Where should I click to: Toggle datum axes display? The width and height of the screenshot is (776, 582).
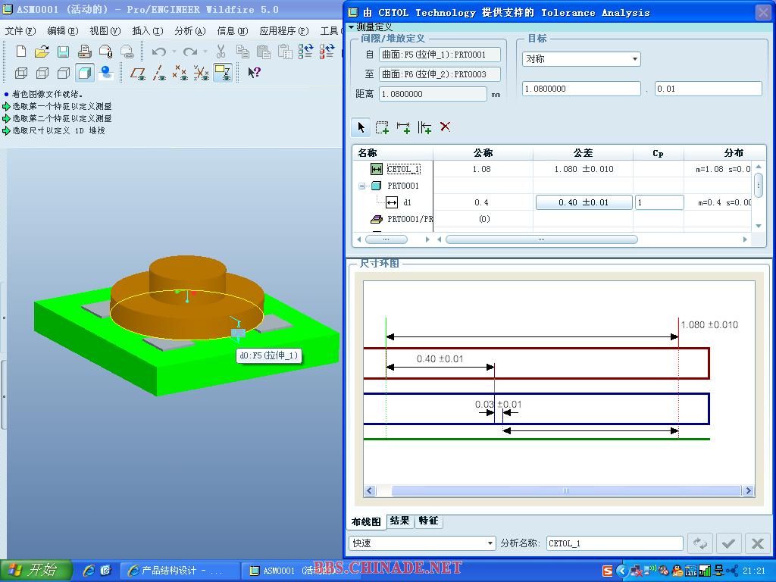click(159, 74)
